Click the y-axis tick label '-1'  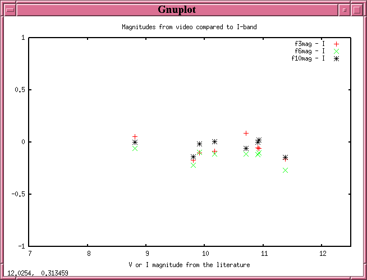(x=21, y=246)
